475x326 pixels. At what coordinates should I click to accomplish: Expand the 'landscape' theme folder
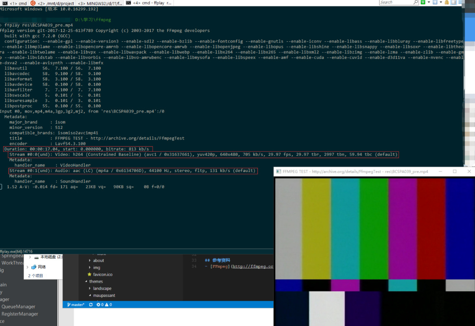pyautogui.click(x=102, y=288)
